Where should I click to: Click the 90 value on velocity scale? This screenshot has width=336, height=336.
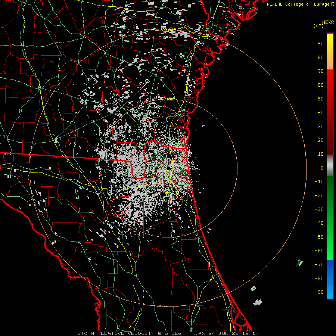pos(321,44)
